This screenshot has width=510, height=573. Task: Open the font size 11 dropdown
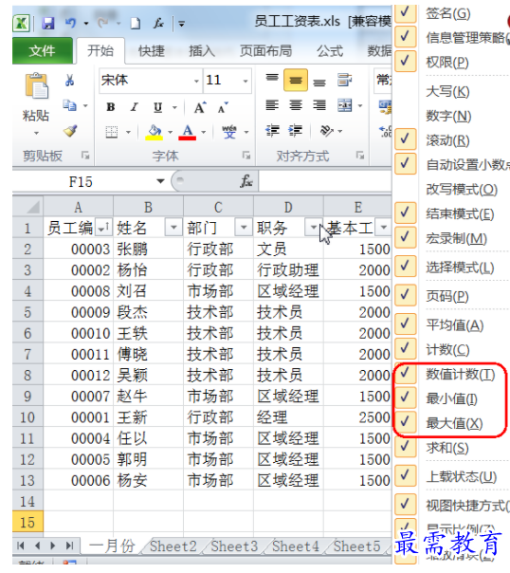coord(246,81)
